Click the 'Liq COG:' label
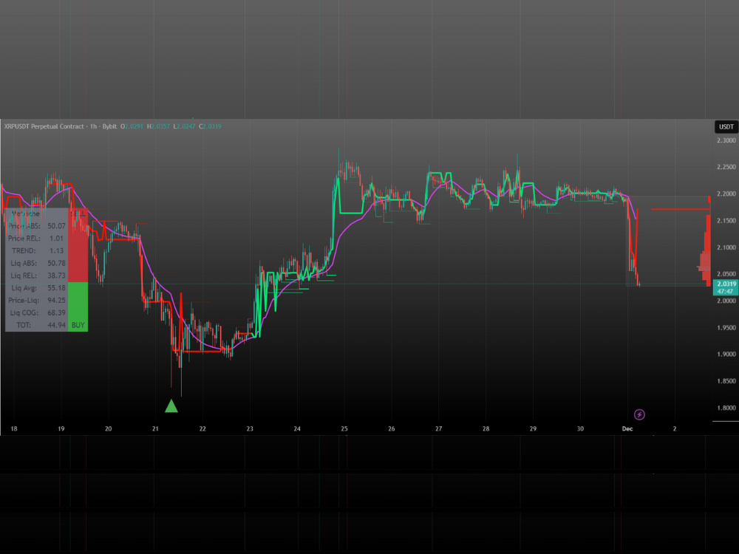The image size is (739, 554). (x=24, y=312)
